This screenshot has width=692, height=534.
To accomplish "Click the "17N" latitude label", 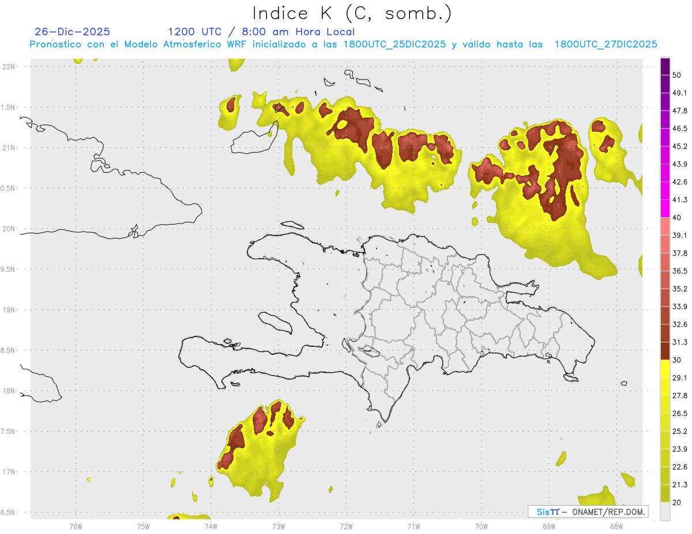I will tap(9, 472).
